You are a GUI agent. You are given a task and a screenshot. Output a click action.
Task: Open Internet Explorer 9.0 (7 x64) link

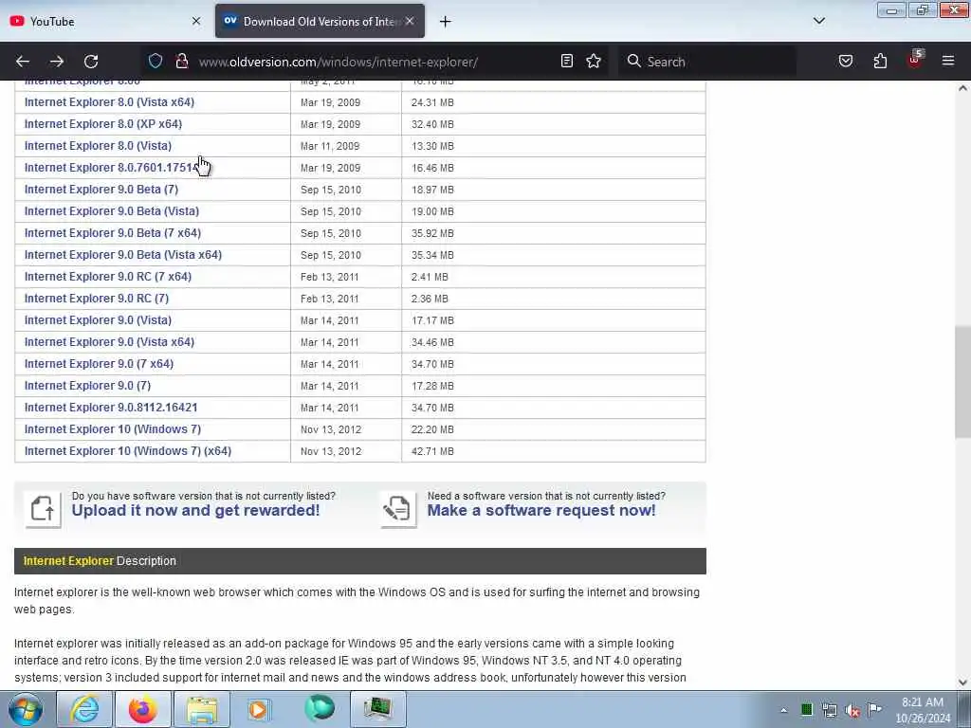99,363
